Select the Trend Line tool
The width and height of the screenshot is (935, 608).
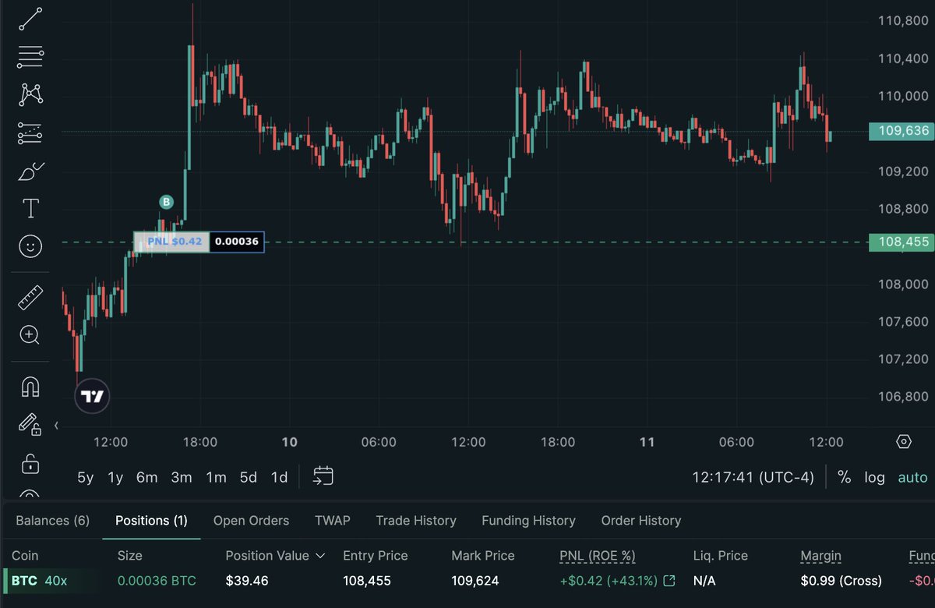pos(30,19)
